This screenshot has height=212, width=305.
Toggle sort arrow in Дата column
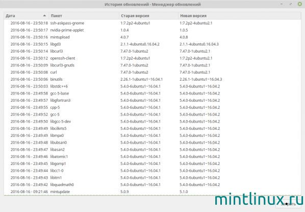point(44,16)
